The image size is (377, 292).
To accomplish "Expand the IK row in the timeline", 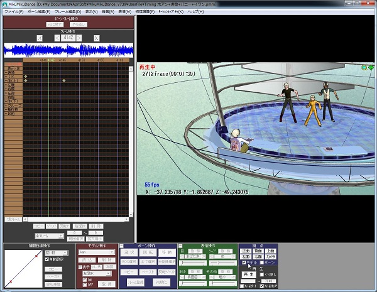I will (6, 77).
